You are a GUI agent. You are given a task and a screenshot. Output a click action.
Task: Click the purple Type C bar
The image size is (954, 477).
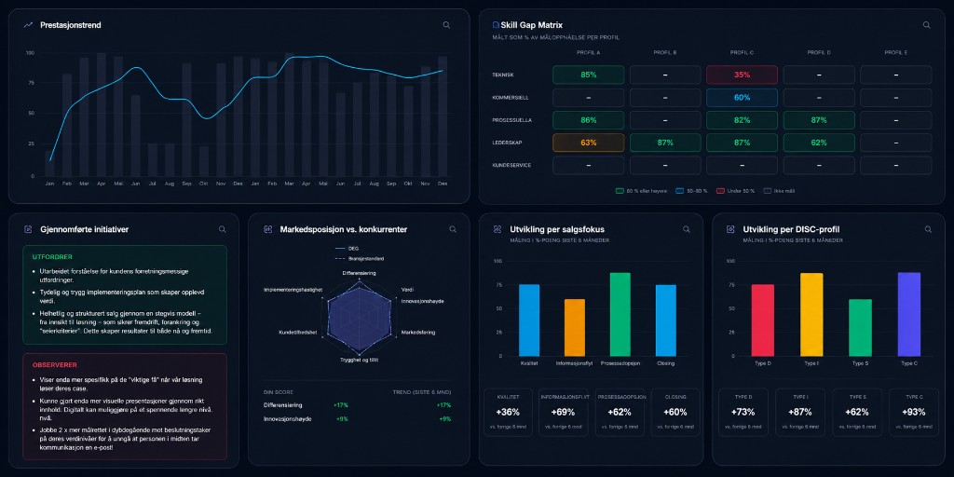tap(909, 314)
